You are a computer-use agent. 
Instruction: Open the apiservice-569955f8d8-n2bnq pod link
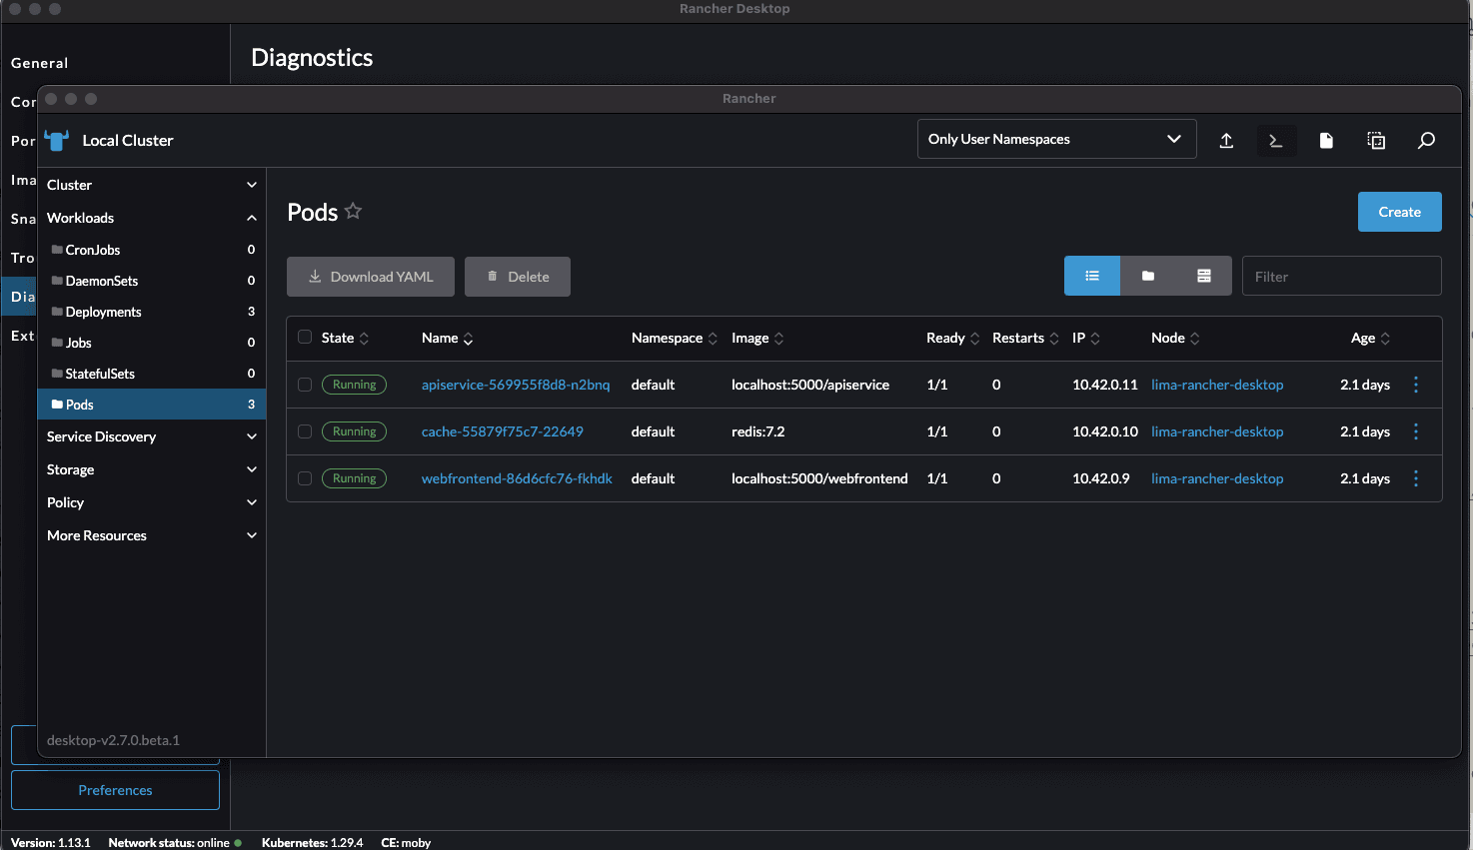[x=516, y=385]
